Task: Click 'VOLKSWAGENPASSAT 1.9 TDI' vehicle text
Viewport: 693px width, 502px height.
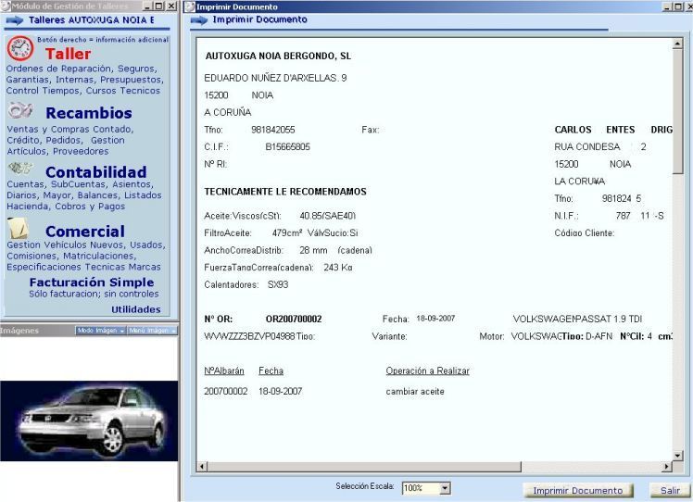Action: point(577,319)
